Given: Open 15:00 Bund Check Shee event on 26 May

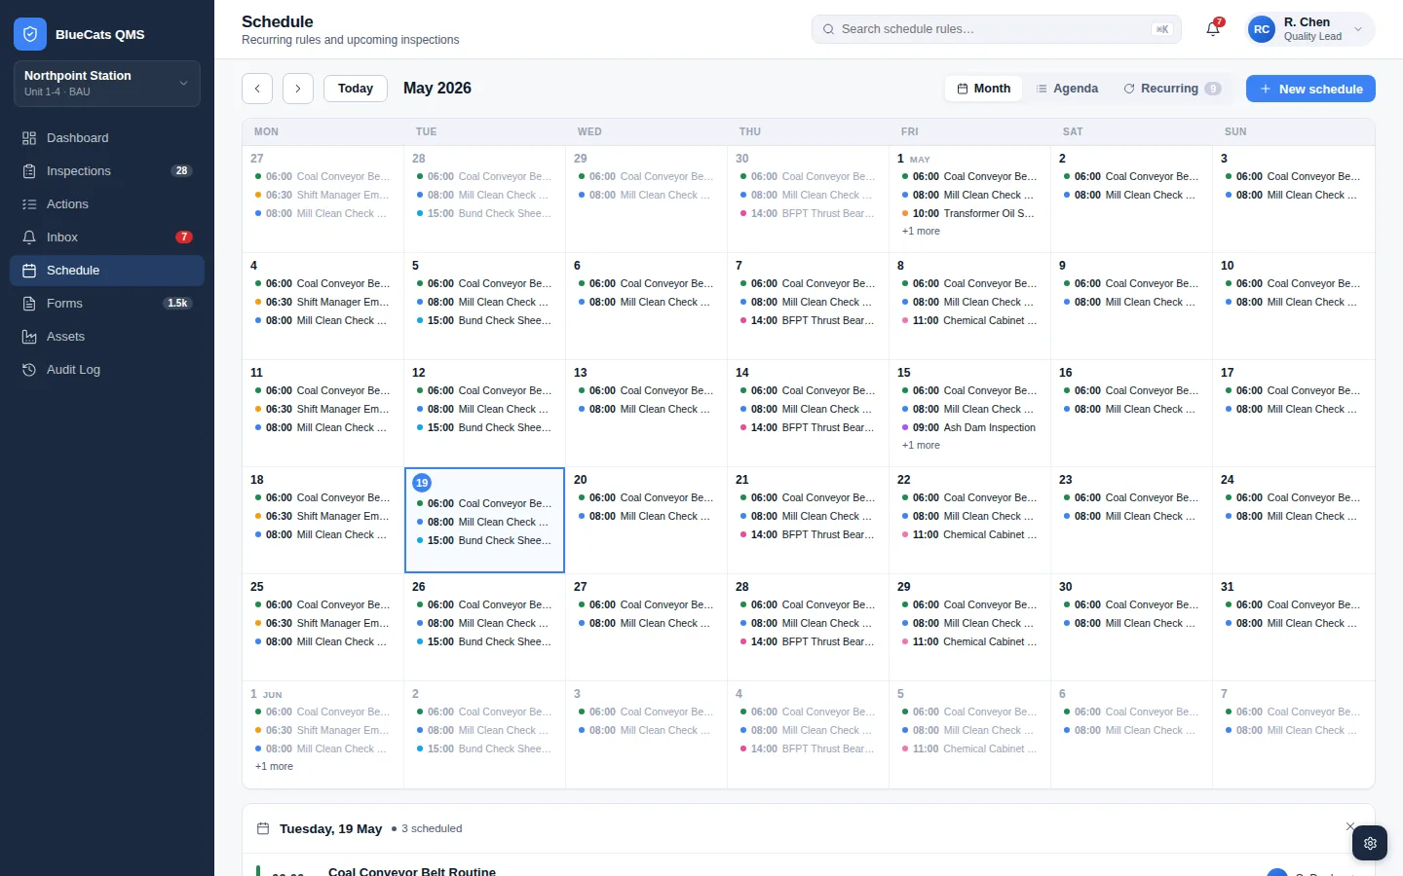Looking at the screenshot, I should pos(484,641).
